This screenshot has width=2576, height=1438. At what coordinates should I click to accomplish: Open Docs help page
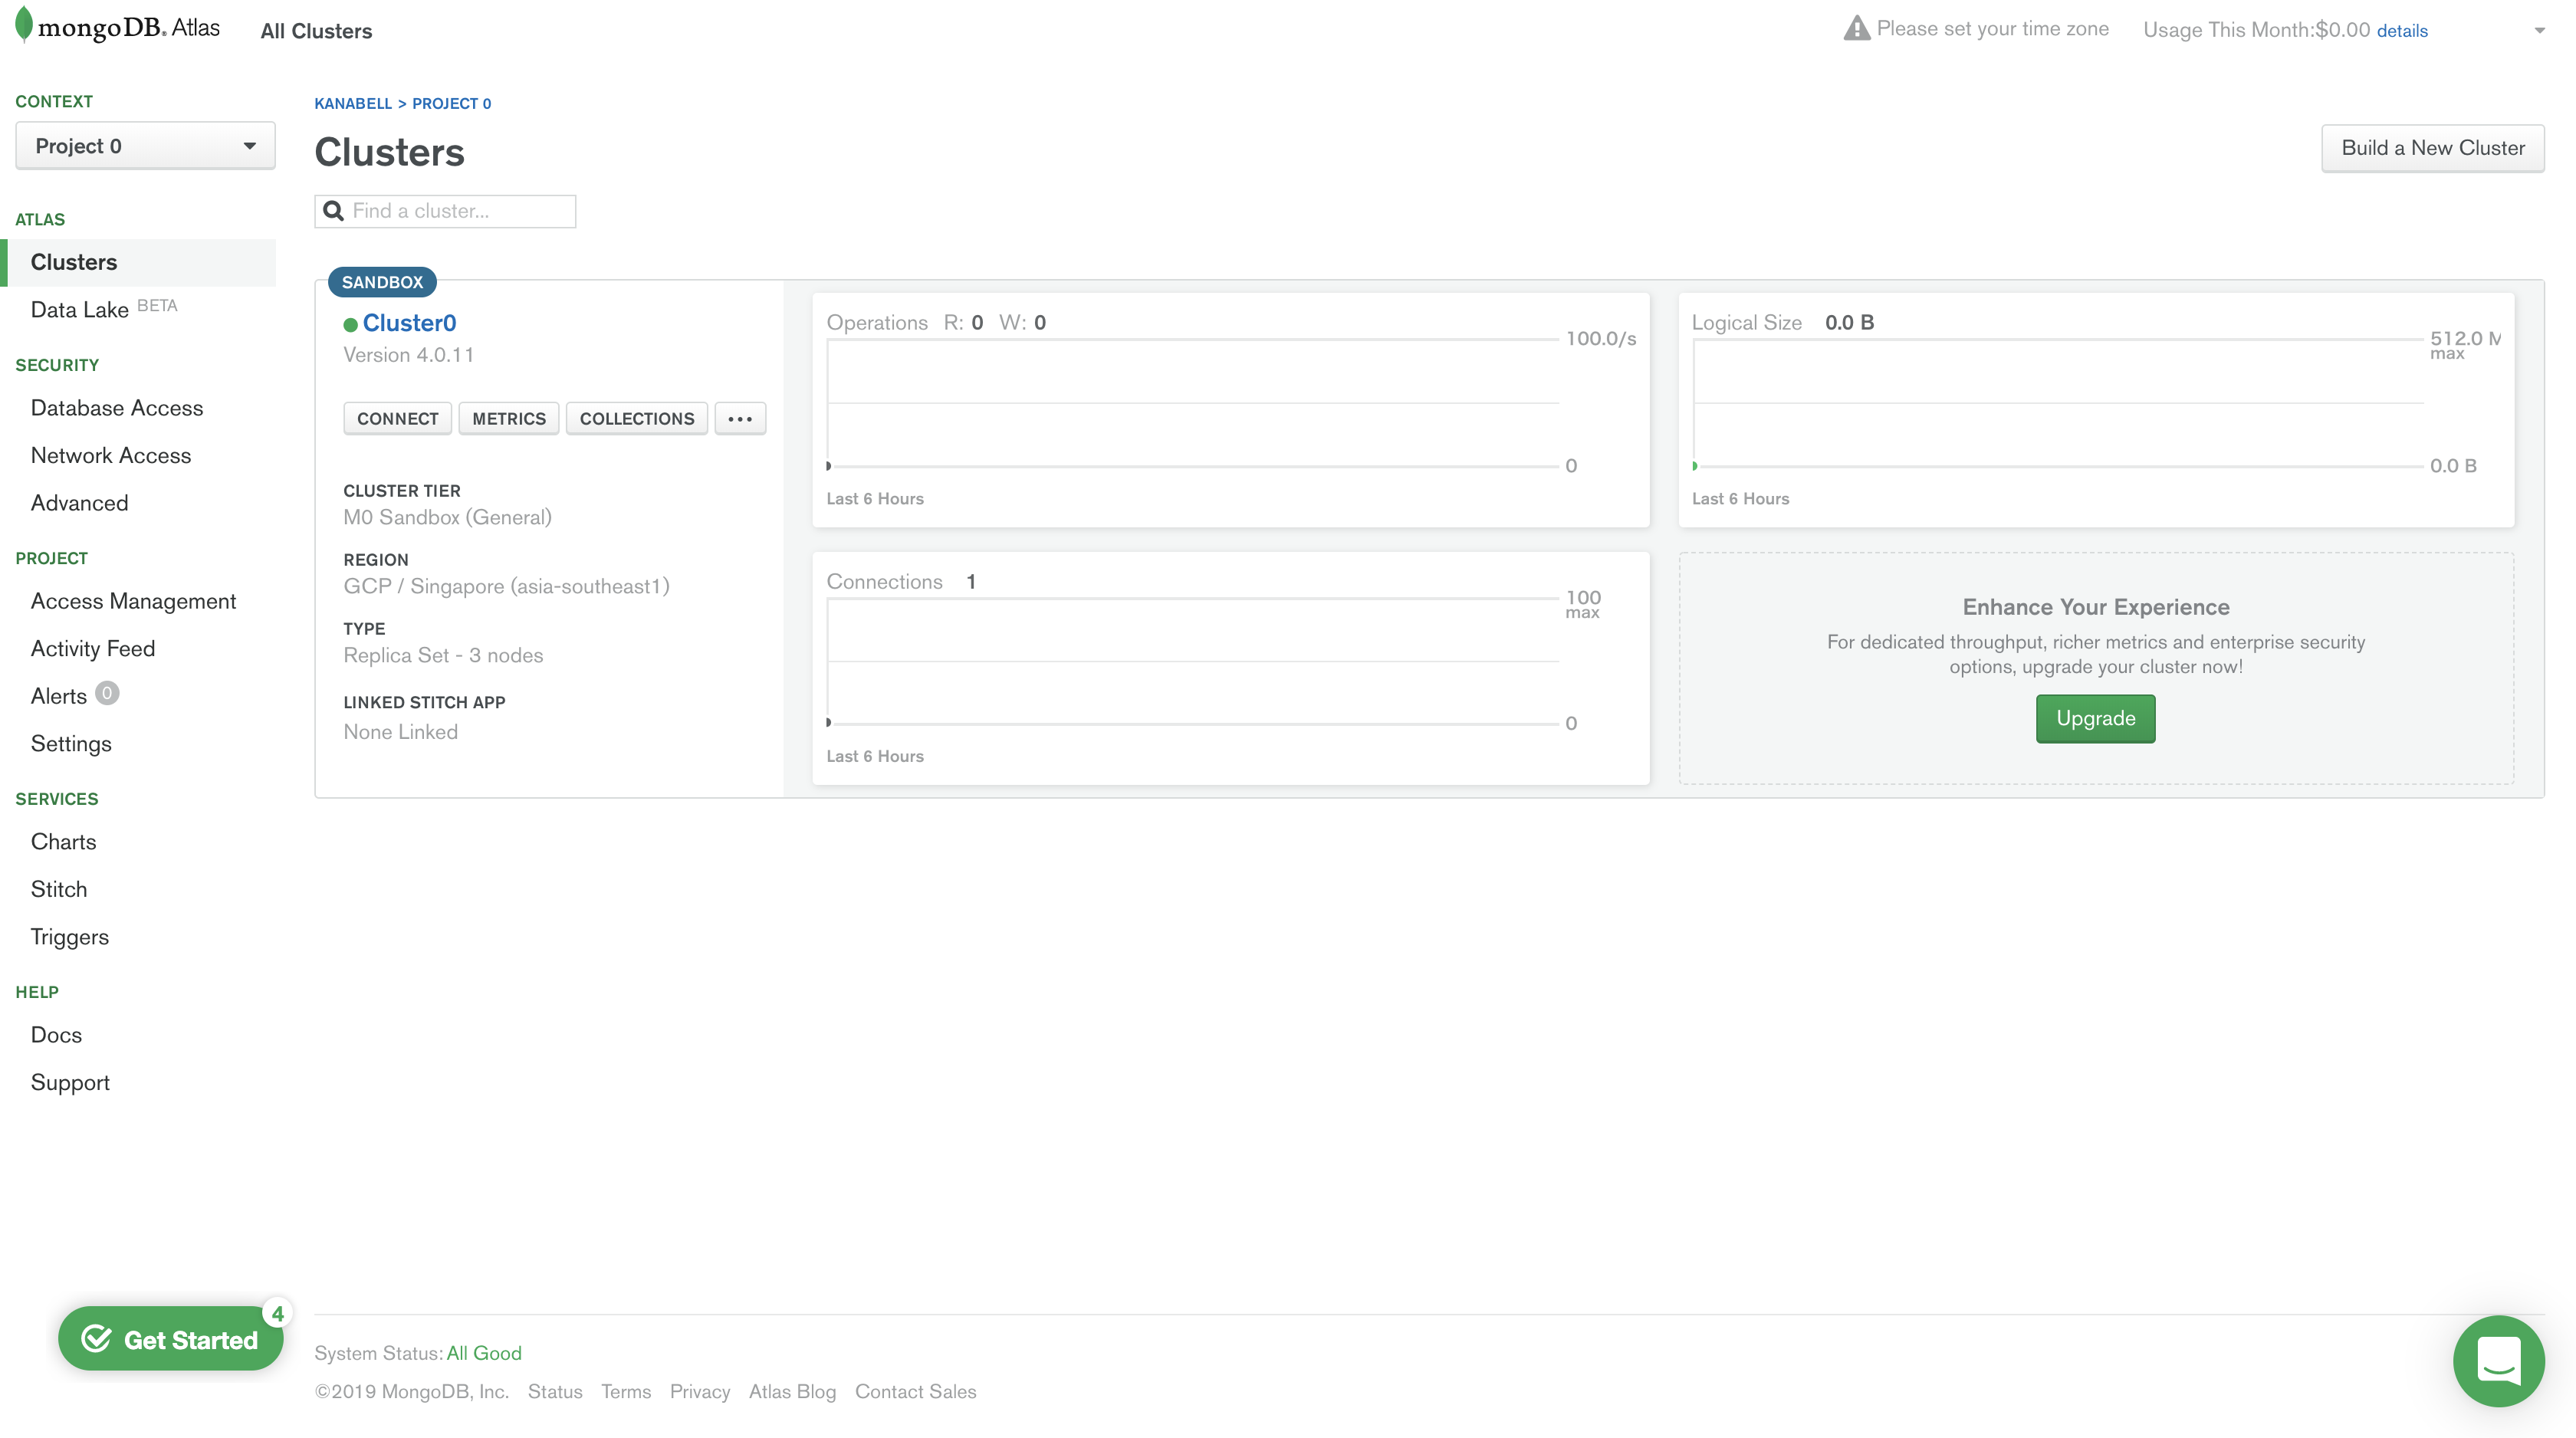click(56, 1035)
